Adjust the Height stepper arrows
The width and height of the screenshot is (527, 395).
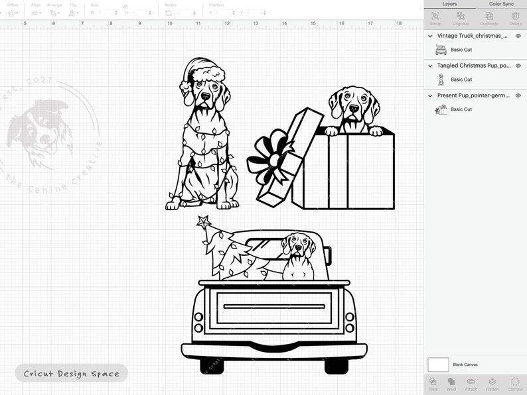tap(150, 13)
